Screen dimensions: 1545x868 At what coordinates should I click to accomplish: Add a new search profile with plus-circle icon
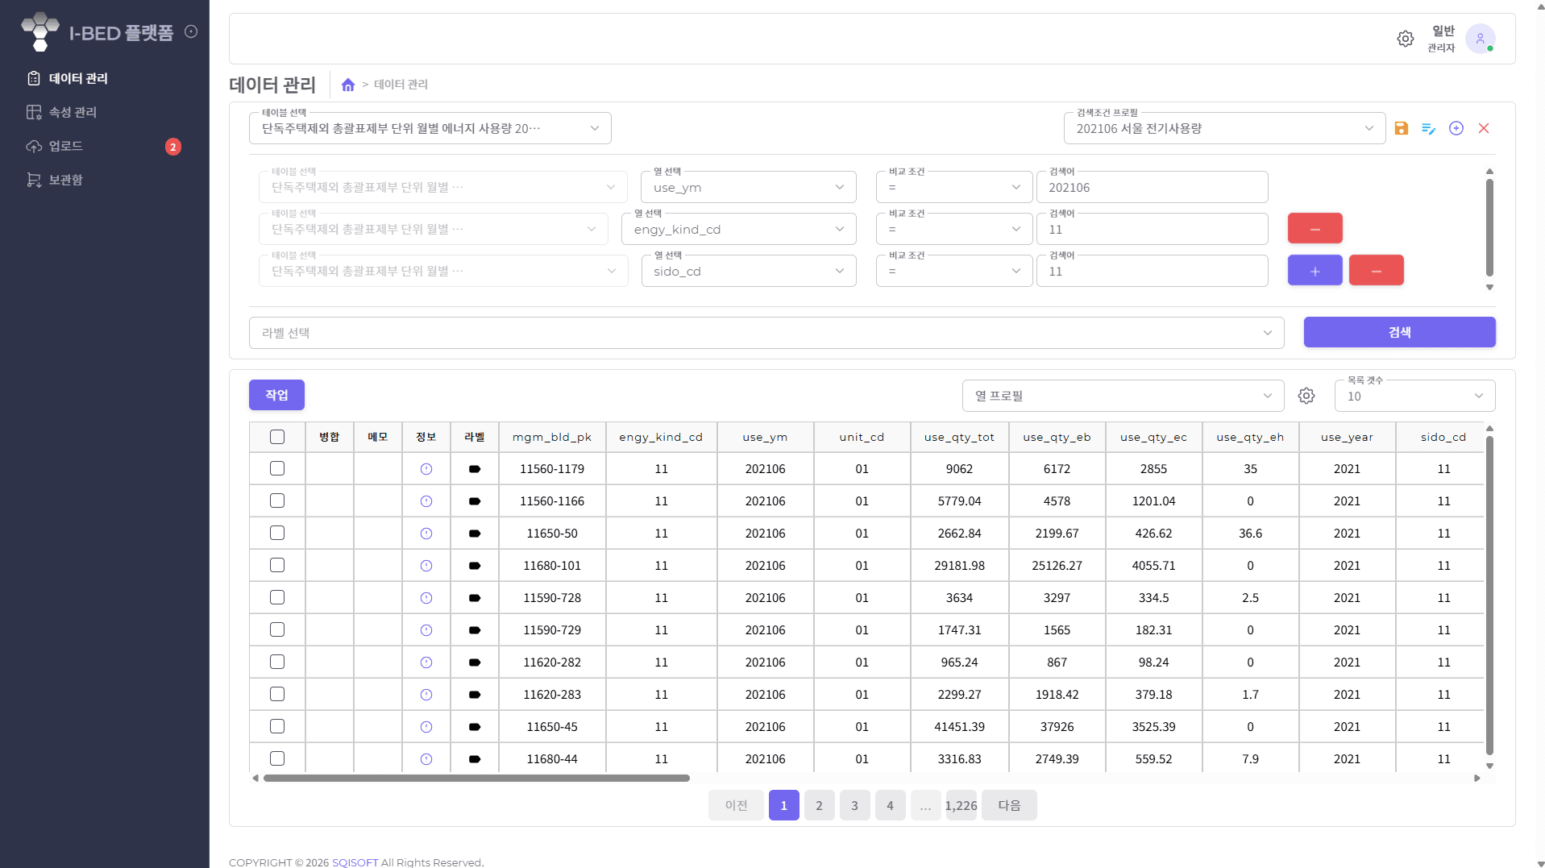pyautogui.click(x=1456, y=128)
